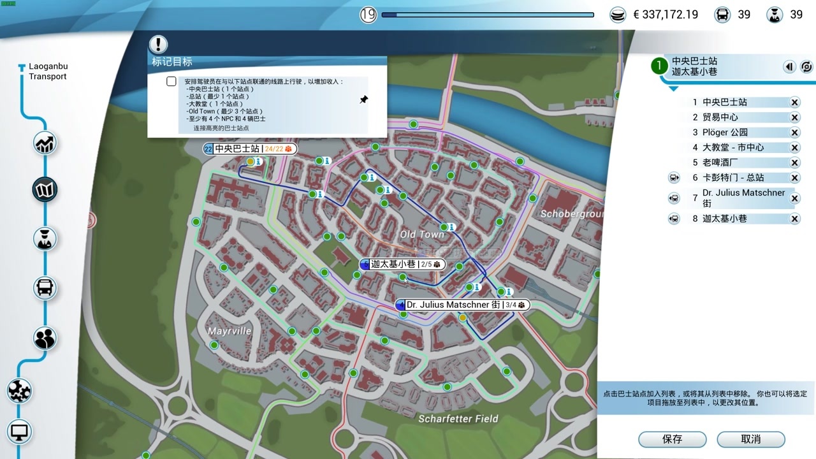Image resolution: width=816 pixels, height=459 pixels.
Task: Click the step-back icon in route header
Action: (789, 66)
